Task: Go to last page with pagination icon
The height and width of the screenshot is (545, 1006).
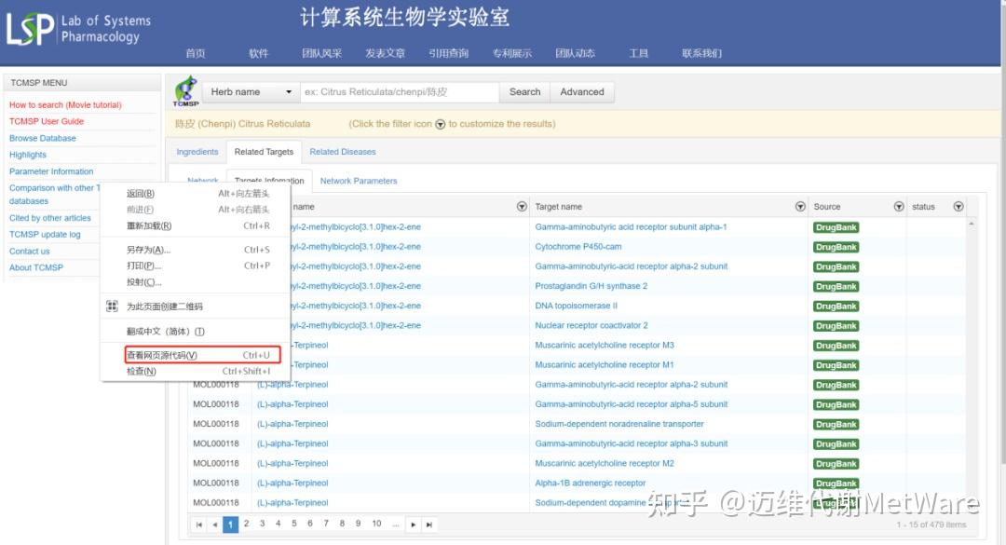Action: tap(428, 524)
